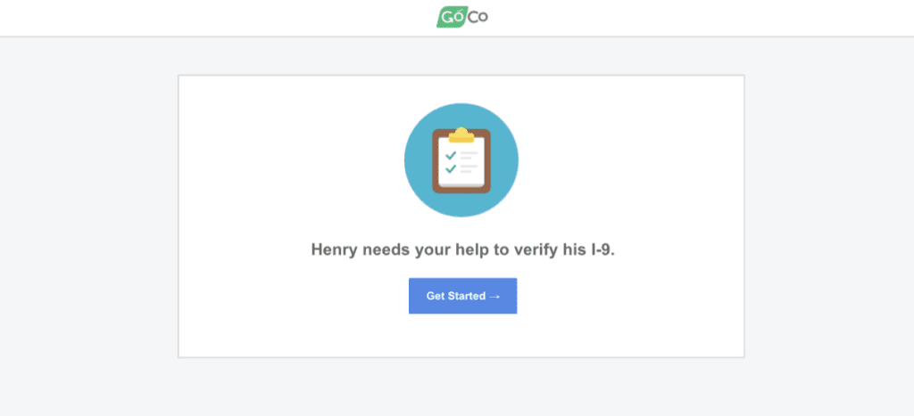This screenshot has width=914, height=416.
Task: Click the yellow clip atop the clipboard
Action: pyautogui.click(x=461, y=135)
